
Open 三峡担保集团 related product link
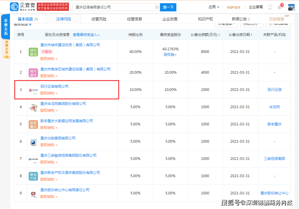tap(274, 159)
